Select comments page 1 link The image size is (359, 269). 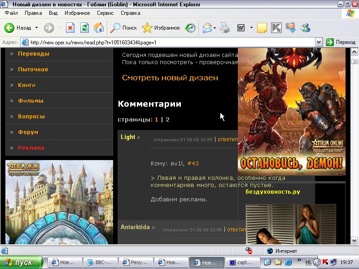(x=156, y=120)
